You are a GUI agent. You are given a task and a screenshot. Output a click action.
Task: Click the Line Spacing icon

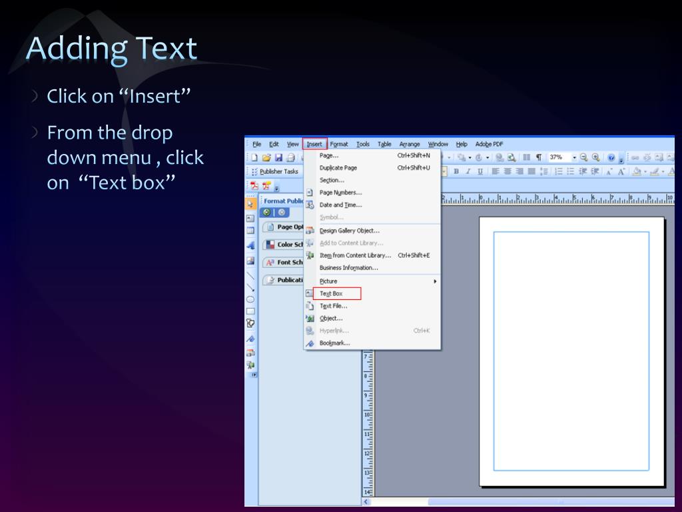click(x=543, y=171)
